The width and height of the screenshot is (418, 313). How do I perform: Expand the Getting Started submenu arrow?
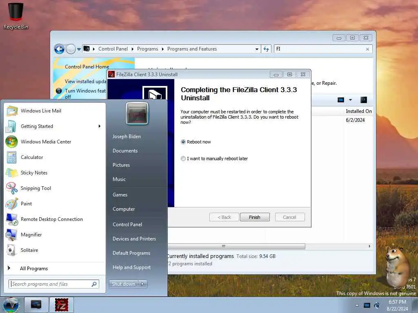pos(100,126)
